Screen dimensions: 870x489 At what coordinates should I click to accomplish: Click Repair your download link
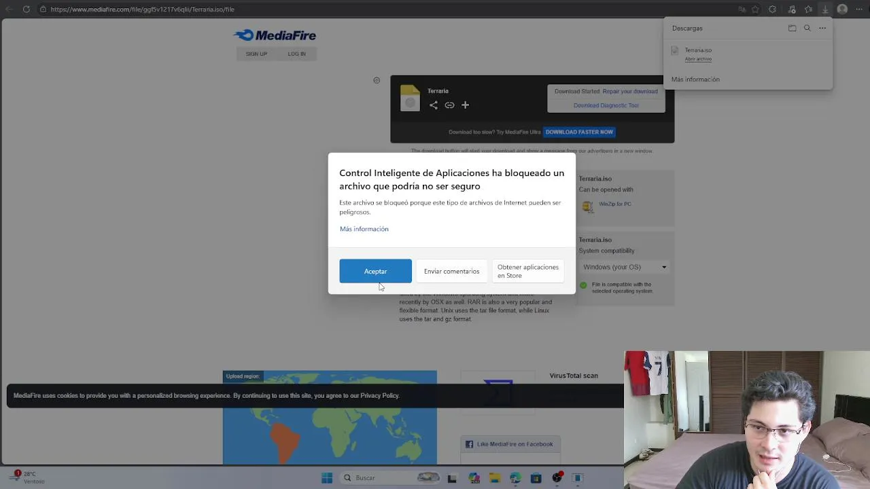tap(630, 91)
